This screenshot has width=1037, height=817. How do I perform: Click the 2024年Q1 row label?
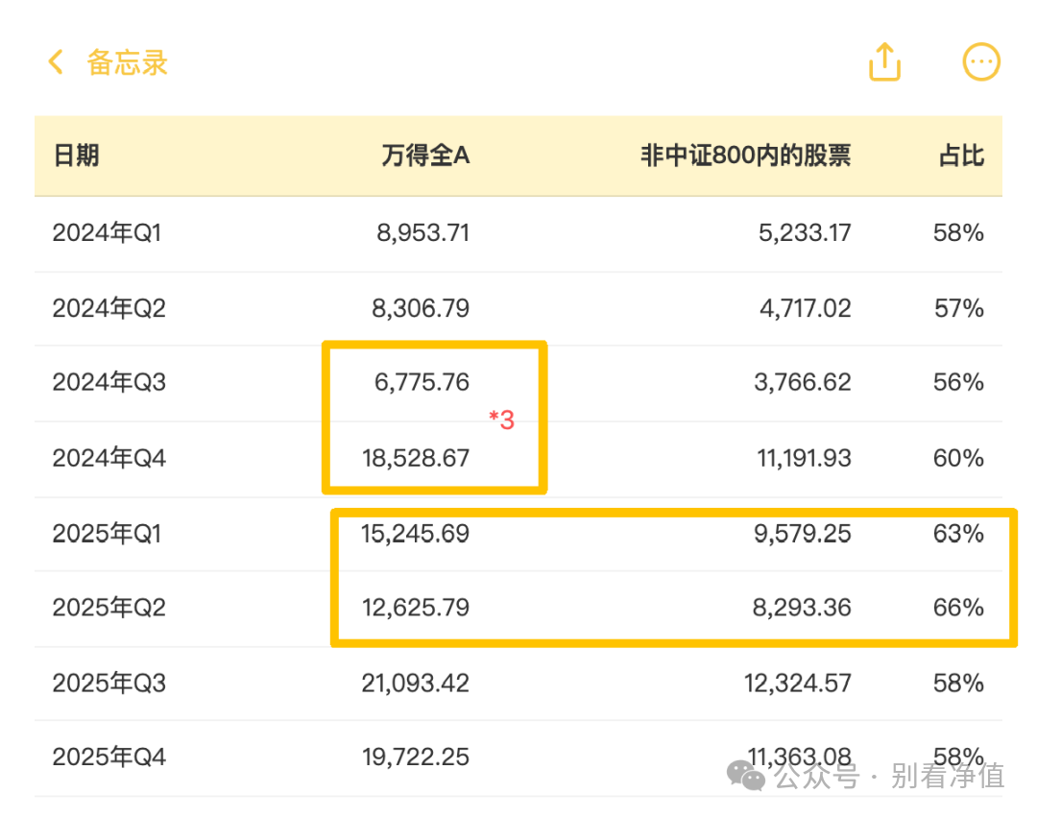(x=108, y=232)
